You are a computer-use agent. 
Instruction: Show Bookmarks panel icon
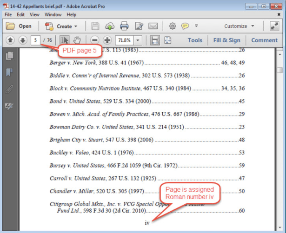coord(9,72)
